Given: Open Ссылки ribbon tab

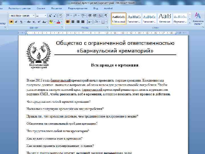Looking at the screenshot, I should pos(41,8).
